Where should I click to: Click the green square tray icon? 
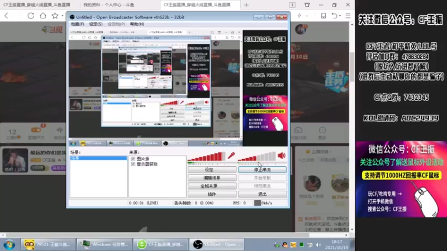302,244
